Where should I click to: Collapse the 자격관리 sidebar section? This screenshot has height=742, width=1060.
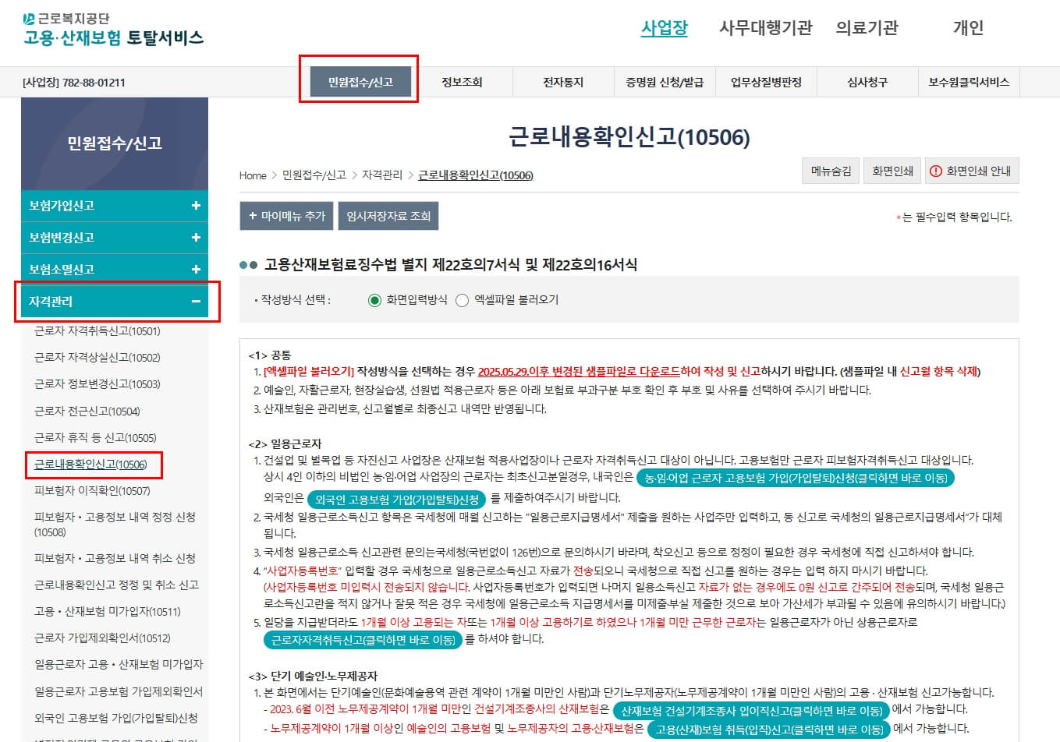pyautogui.click(x=114, y=300)
